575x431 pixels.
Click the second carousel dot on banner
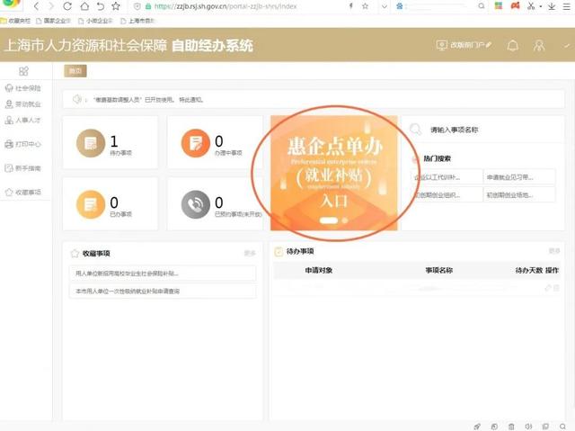coord(344,220)
